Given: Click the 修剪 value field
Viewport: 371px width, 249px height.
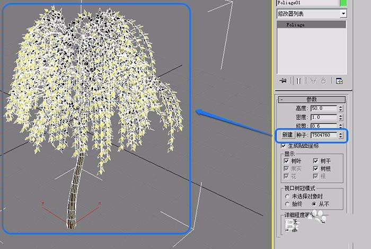Looking at the screenshot, I should 323,126.
